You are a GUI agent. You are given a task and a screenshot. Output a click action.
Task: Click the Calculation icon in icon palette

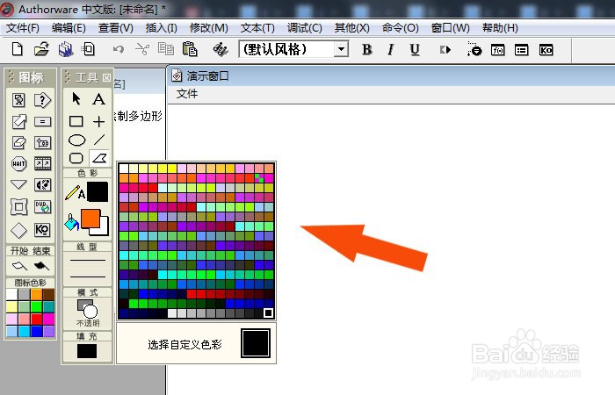(x=42, y=122)
